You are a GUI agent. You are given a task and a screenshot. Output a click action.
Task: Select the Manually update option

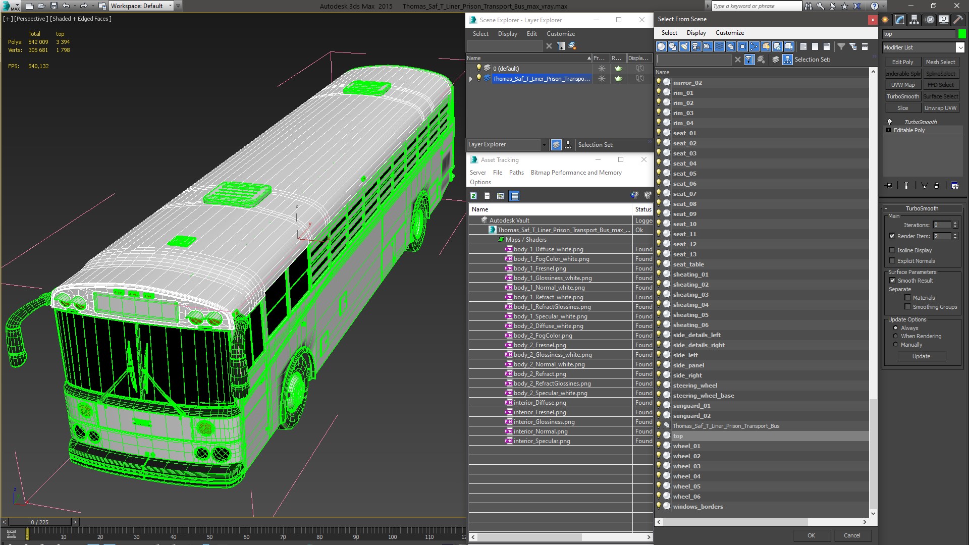[895, 345]
